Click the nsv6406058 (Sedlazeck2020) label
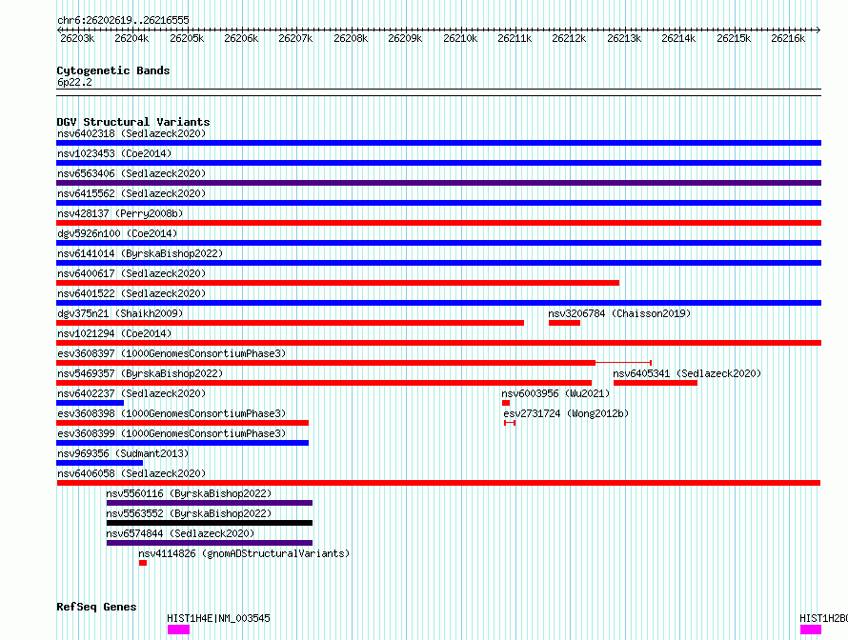This screenshot has width=848, height=640. pos(131,473)
